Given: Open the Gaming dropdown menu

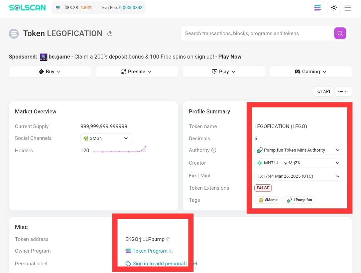Looking at the screenshot, I should pyautogui.click(x=311, y=72).
